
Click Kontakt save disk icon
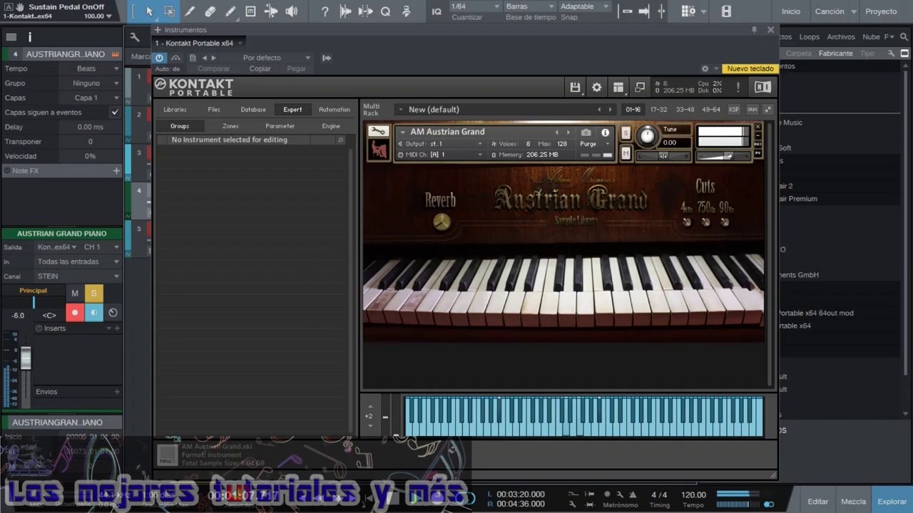tap(575, 87)
